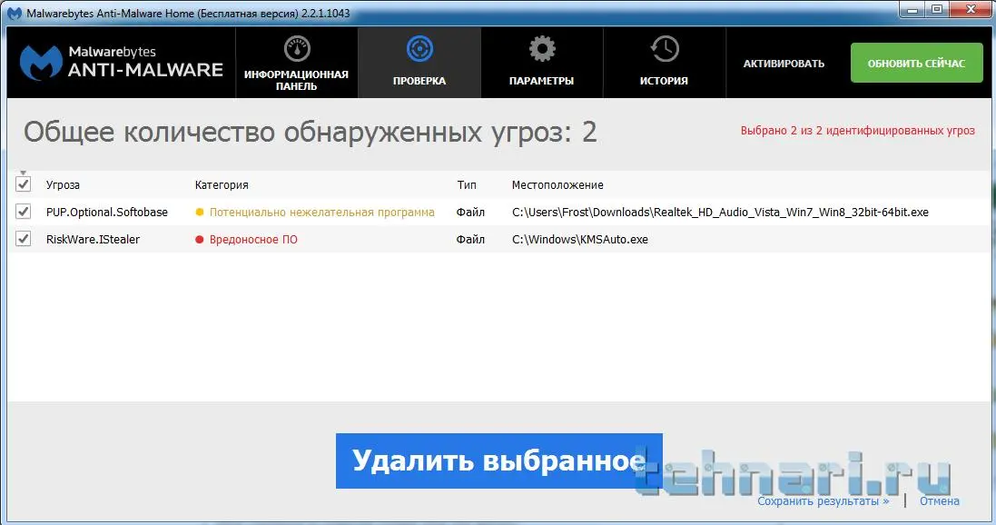The height and width of the screenshot is (525, 996).
Task: Click the sort arrow above the checkboxes
Action: coord(23,173)
